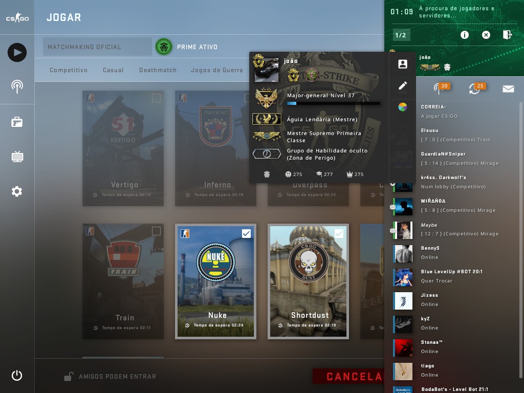Check the Train map checkbox

(156, 231)
